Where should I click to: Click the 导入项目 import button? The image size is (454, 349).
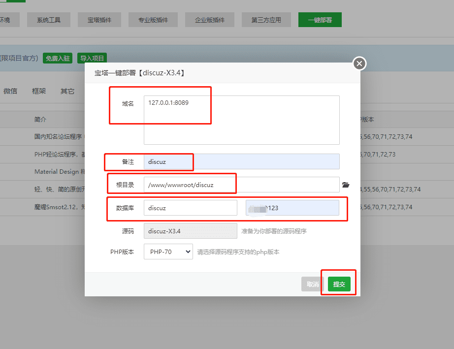pyautogui.click(x=92, y=58)
